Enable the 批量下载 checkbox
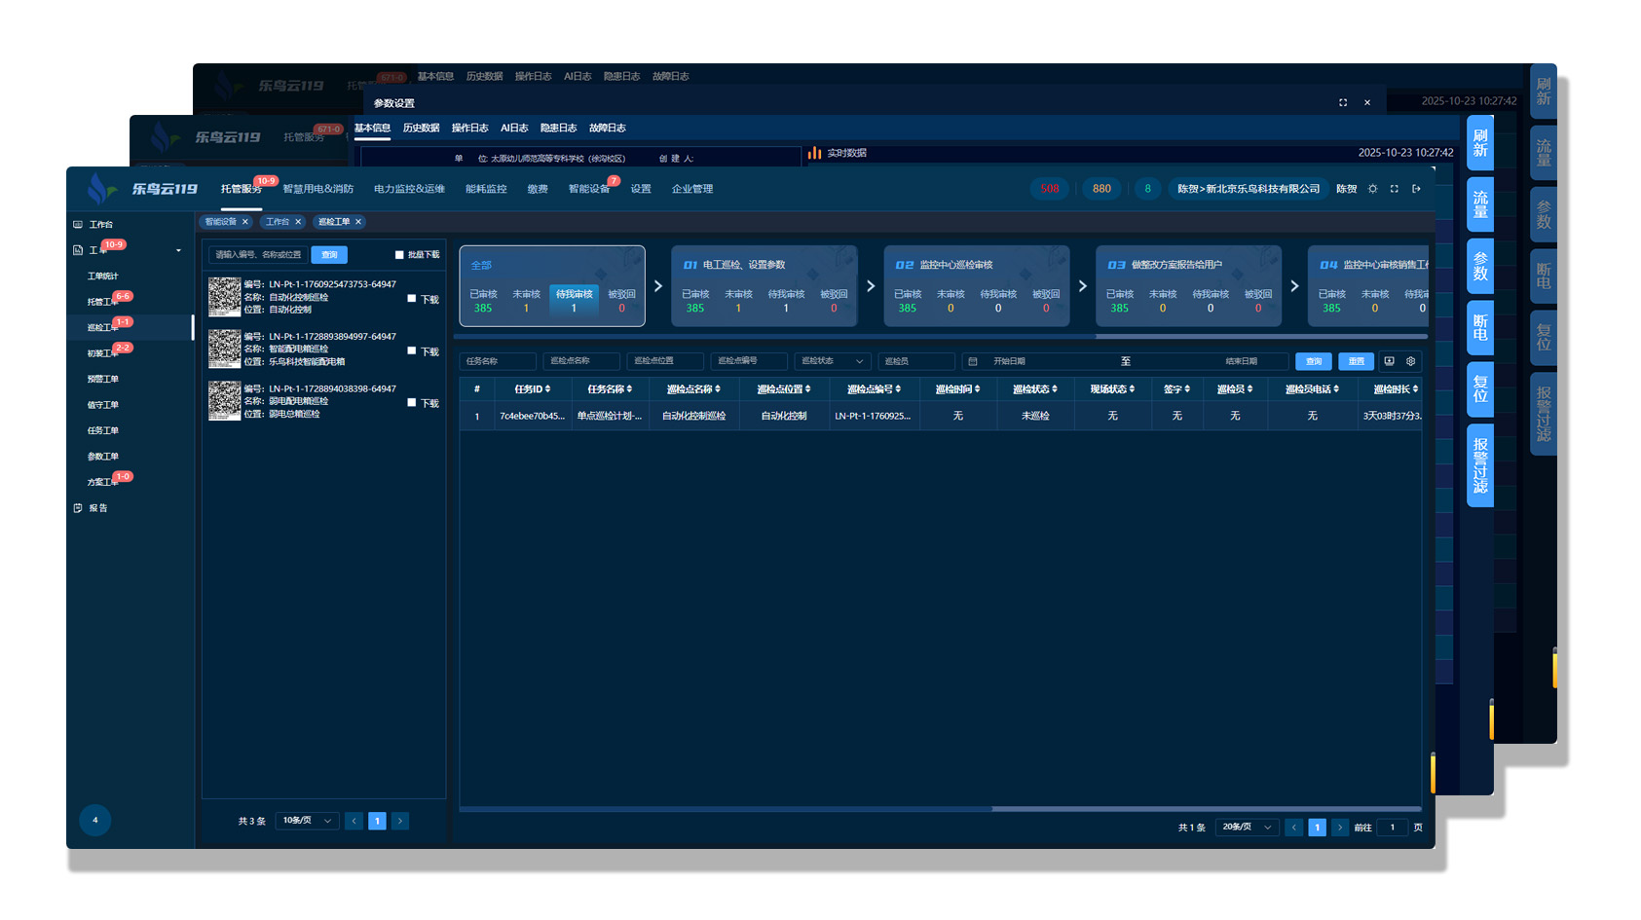The height and width of the screenshot is (920, 1641). tap(399, 255)
